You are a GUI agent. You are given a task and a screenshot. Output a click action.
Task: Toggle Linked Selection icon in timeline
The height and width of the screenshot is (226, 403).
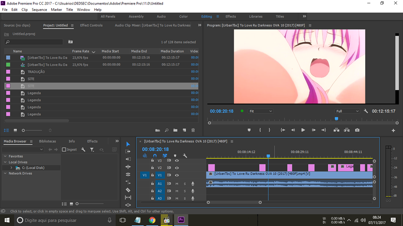coord(165,156)
